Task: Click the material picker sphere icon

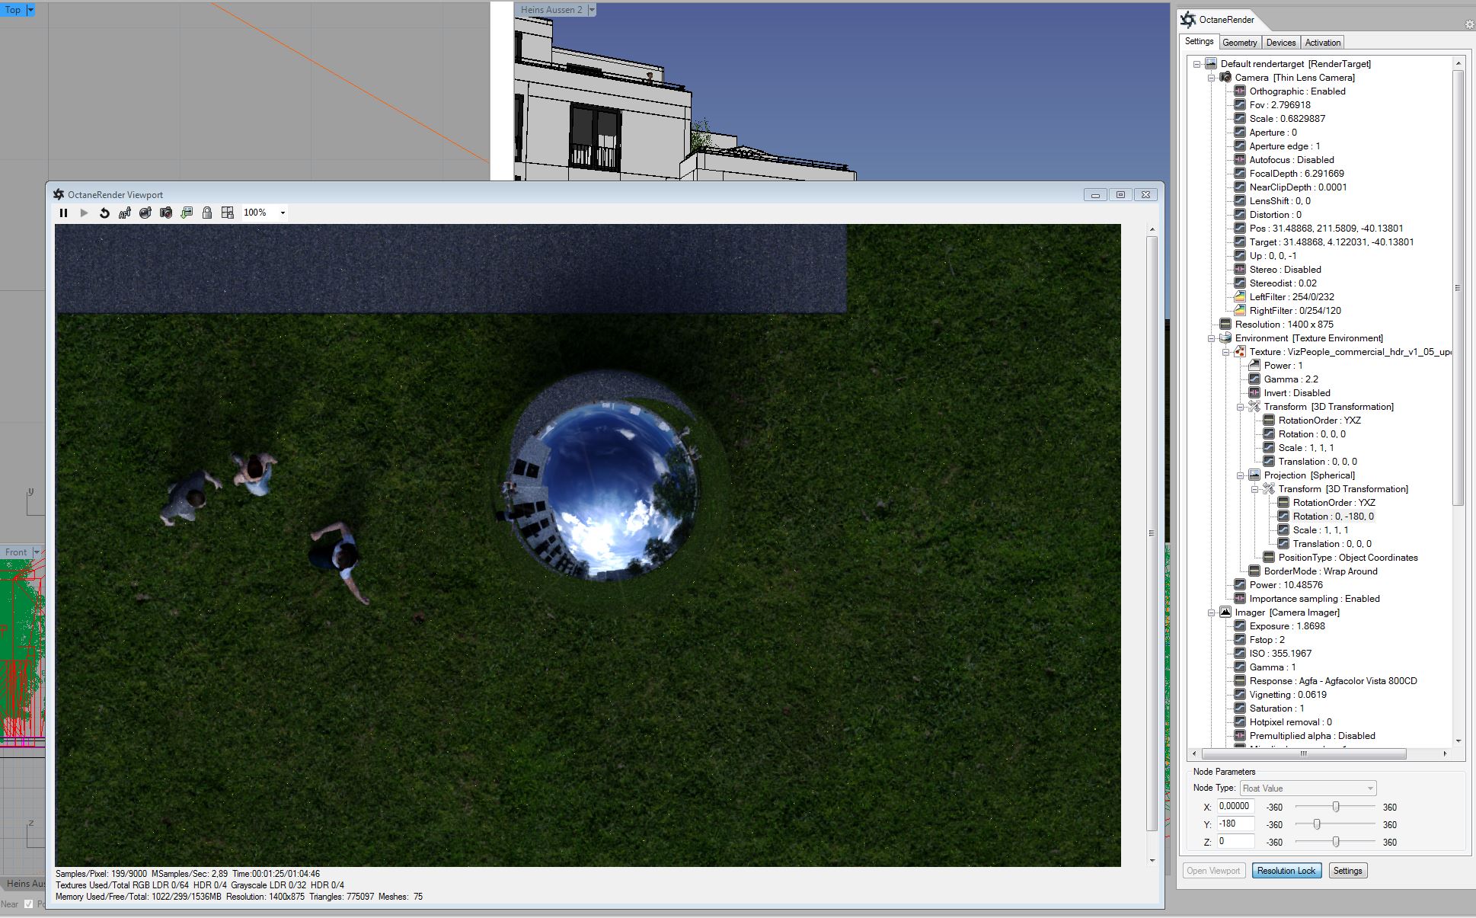Action: tap(145, 213)
